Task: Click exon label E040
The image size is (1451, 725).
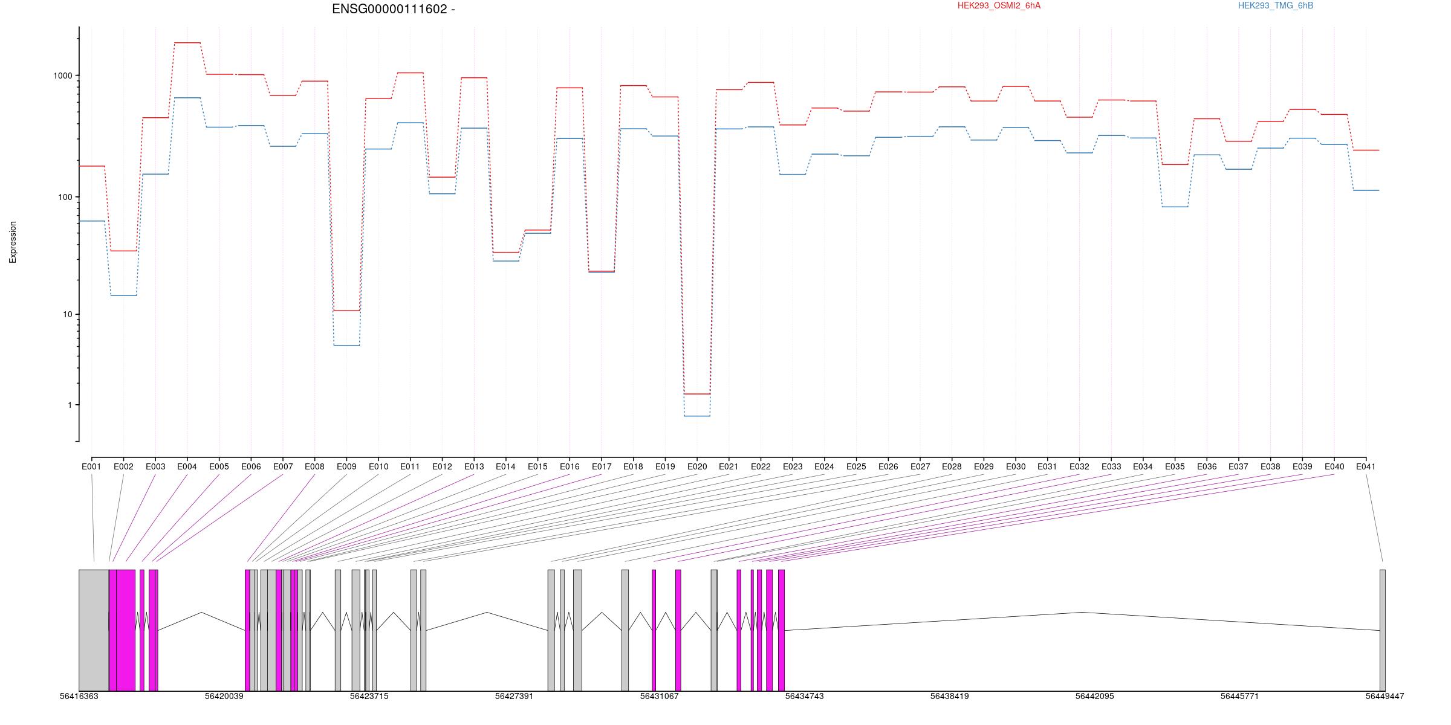Action: pos(1334,466)
